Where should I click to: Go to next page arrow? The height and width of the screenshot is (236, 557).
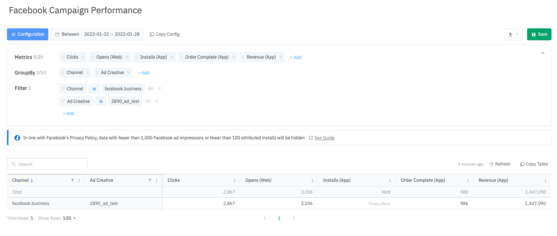(294, 218)
